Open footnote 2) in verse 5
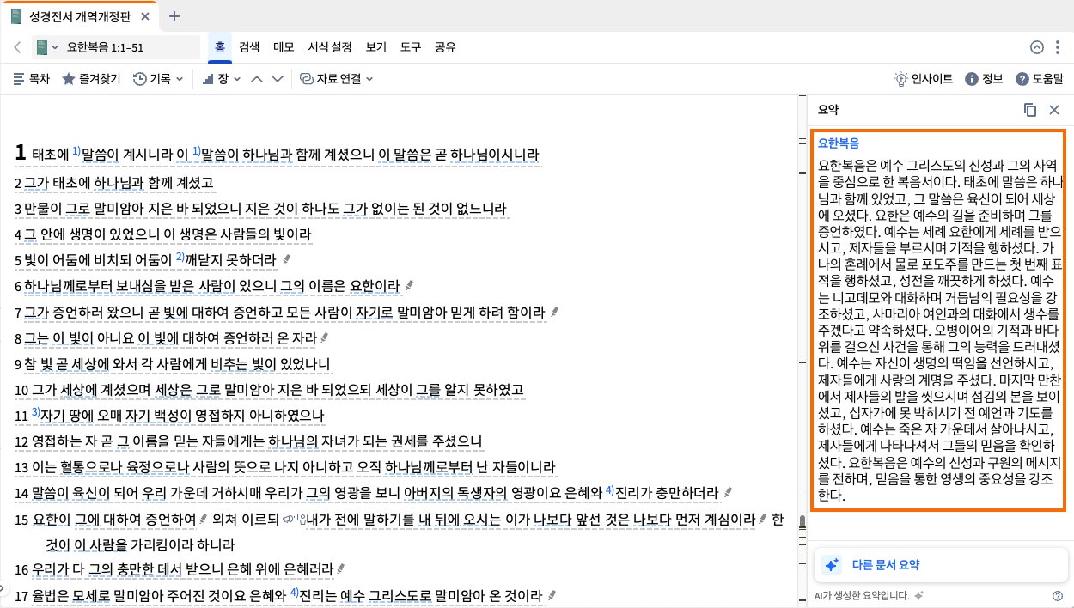The image size is (1074, 608). [x=180, y=256]
